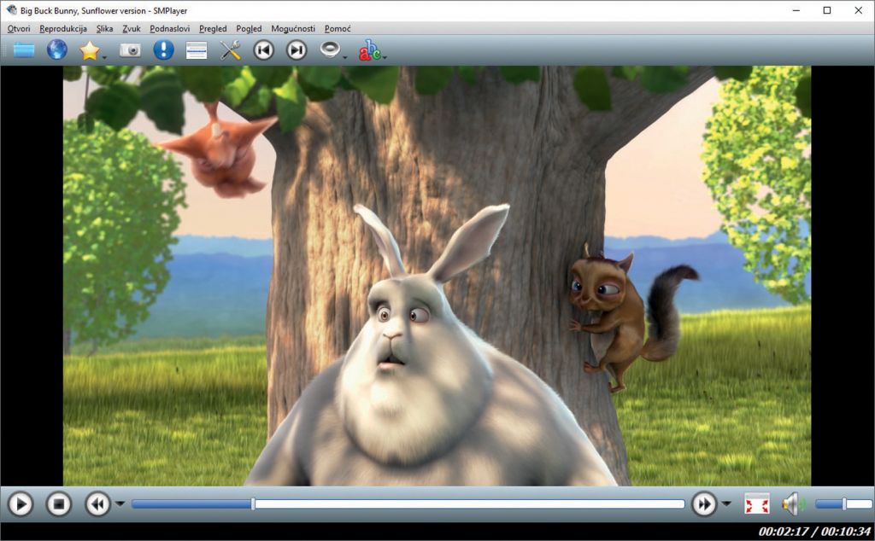Open the Reprodukcija menu
The height and width of the screenshot is (541, 875).
click(x=63, y=29)
